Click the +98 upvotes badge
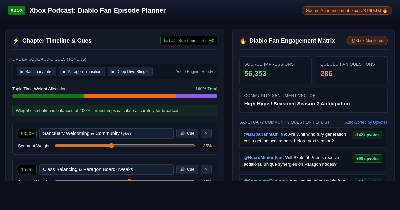This screenshot has height=210, width=400. pos(368,158)
